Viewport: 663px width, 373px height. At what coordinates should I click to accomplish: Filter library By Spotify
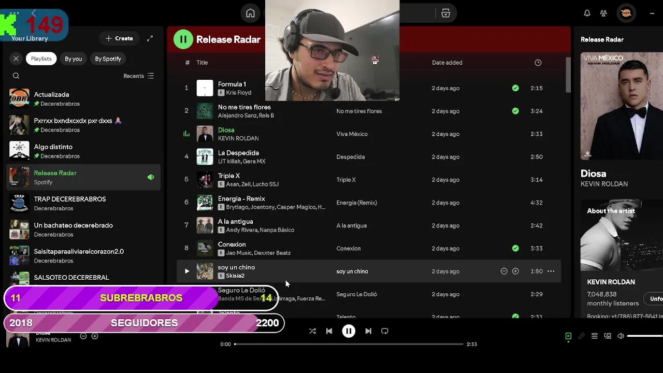[108, 59]
